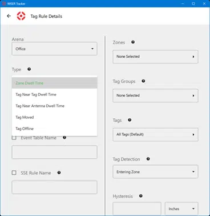Open the Inches unit dropdown
The image size is (210, 216).
pyautogui.click(x=181, y=209)
